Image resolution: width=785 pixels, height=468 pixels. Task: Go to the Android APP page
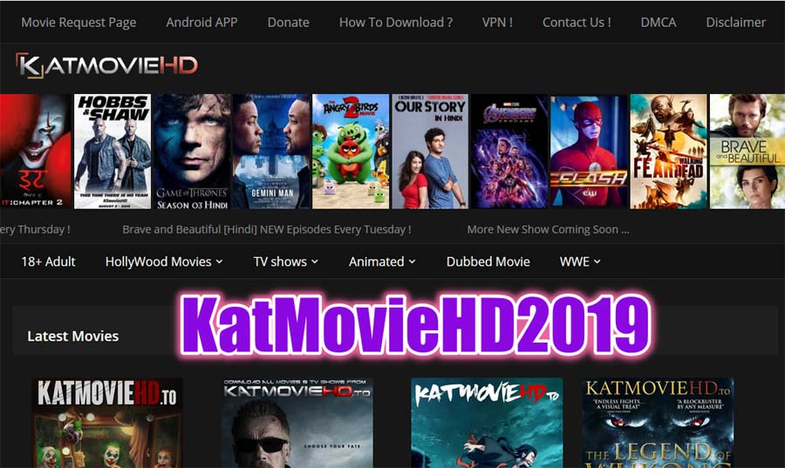point(201,23)
